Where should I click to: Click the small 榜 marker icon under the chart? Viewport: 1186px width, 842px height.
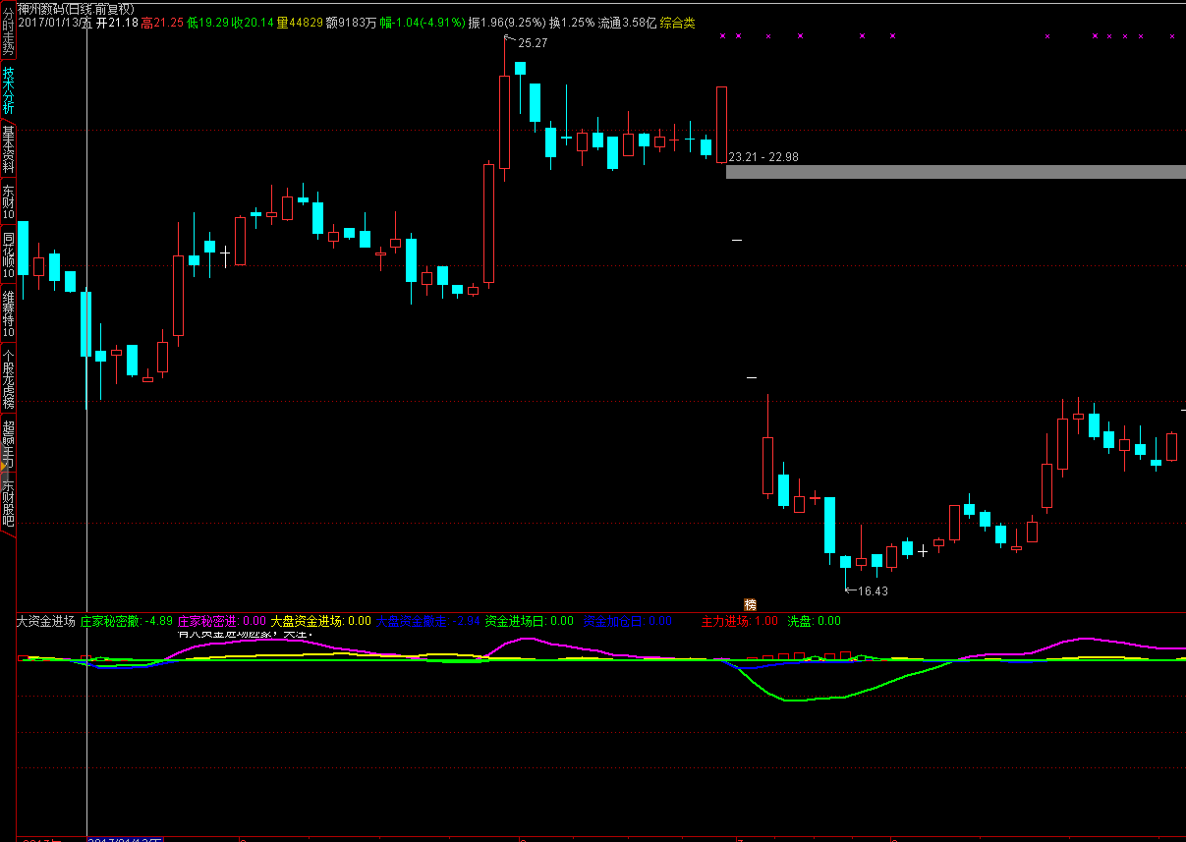point(751,604)
